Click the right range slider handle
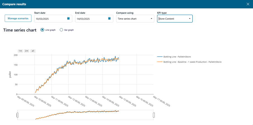This screenshot has width=253, height=125. pyautogui.click(x=154, y=115)
